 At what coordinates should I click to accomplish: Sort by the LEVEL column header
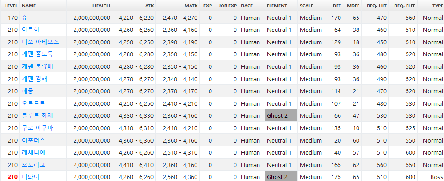coord(11,6)
